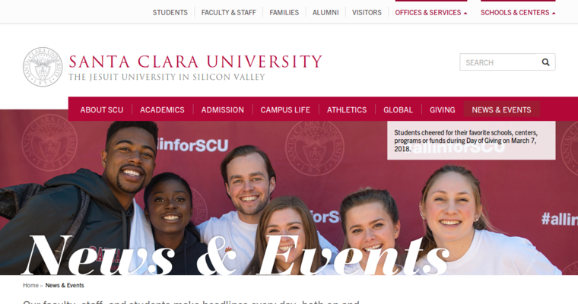Click the Giving navigation item
The image size is (578, 304).
click(x=442, y=109)
